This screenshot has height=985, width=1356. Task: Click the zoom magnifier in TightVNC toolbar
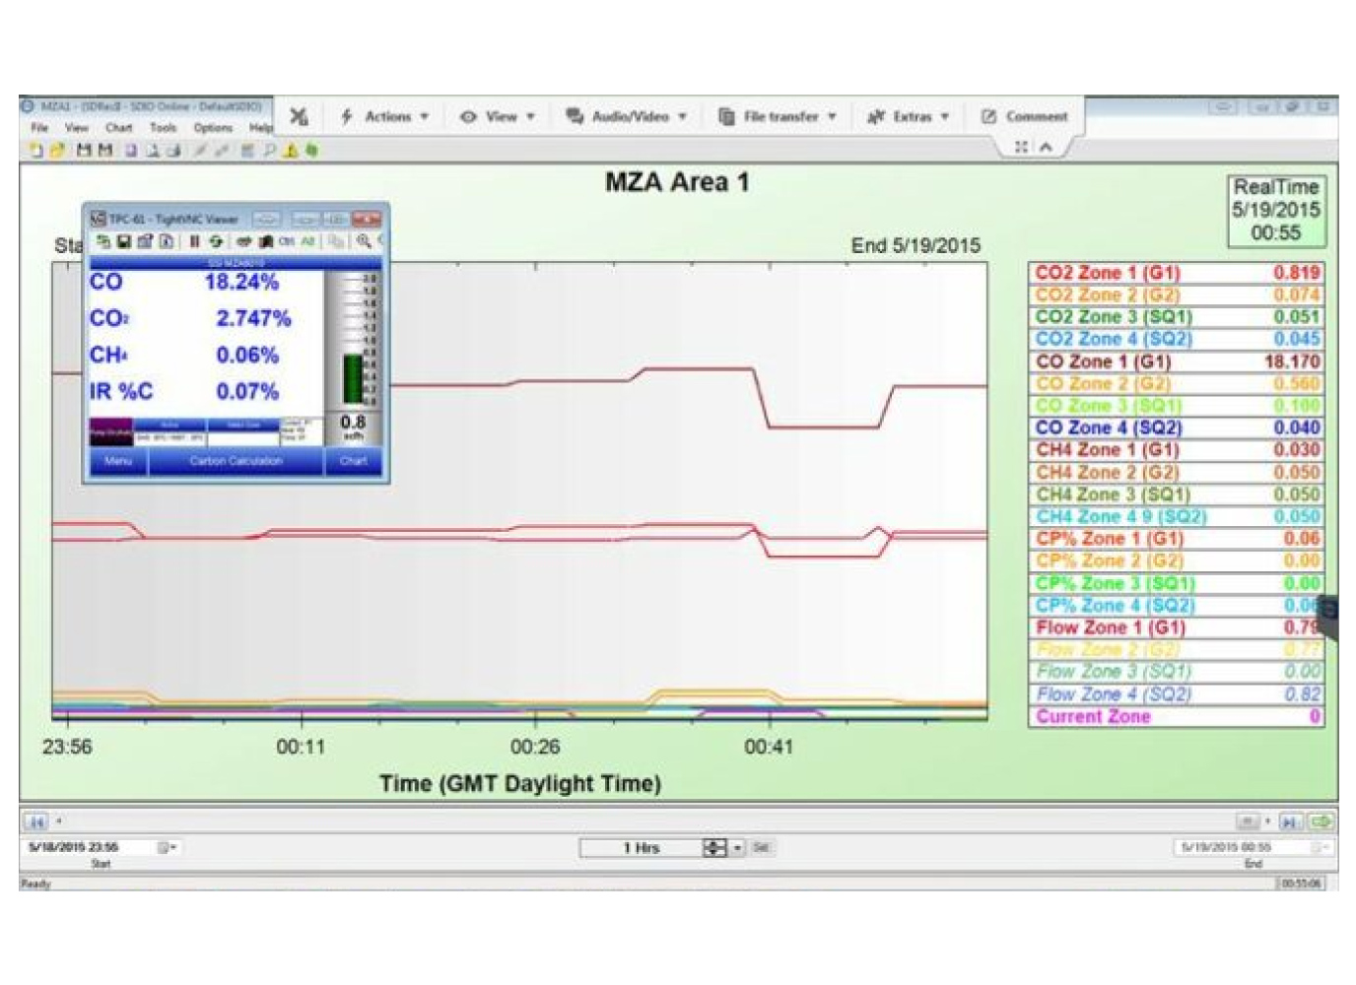point(364,241)
